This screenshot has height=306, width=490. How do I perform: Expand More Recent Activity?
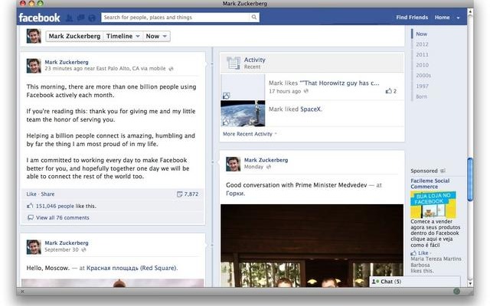click(x=250, y=134)
